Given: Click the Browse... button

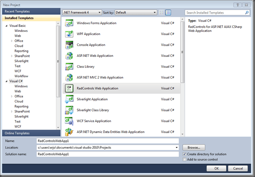Looking at the screenshot, I should [194, 147].
